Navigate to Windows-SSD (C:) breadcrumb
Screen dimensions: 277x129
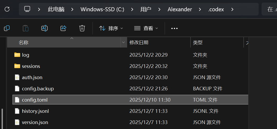(102, 9)
